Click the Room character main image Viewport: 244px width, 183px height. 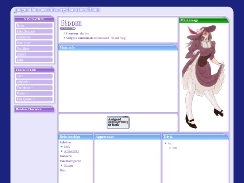pyautogui.click(x=204, y=77)
